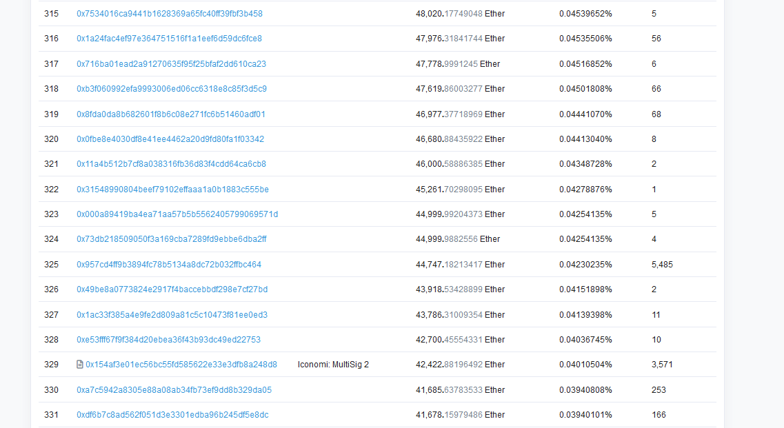
Task: Open Iconomi contract address 0x154af3e01ec56bc55fd585622e33e3dfb8a248d8
Action: coord(181,365)
